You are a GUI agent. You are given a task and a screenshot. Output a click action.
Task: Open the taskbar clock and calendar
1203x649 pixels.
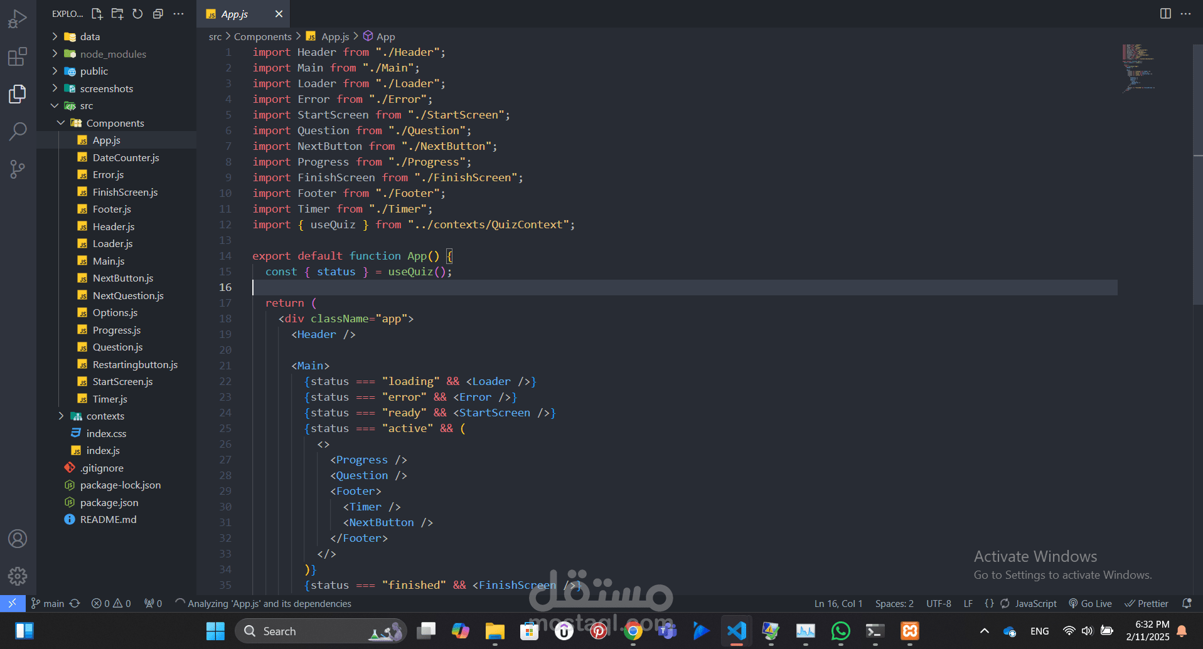pyautogui.click(x=1148, y=631)
